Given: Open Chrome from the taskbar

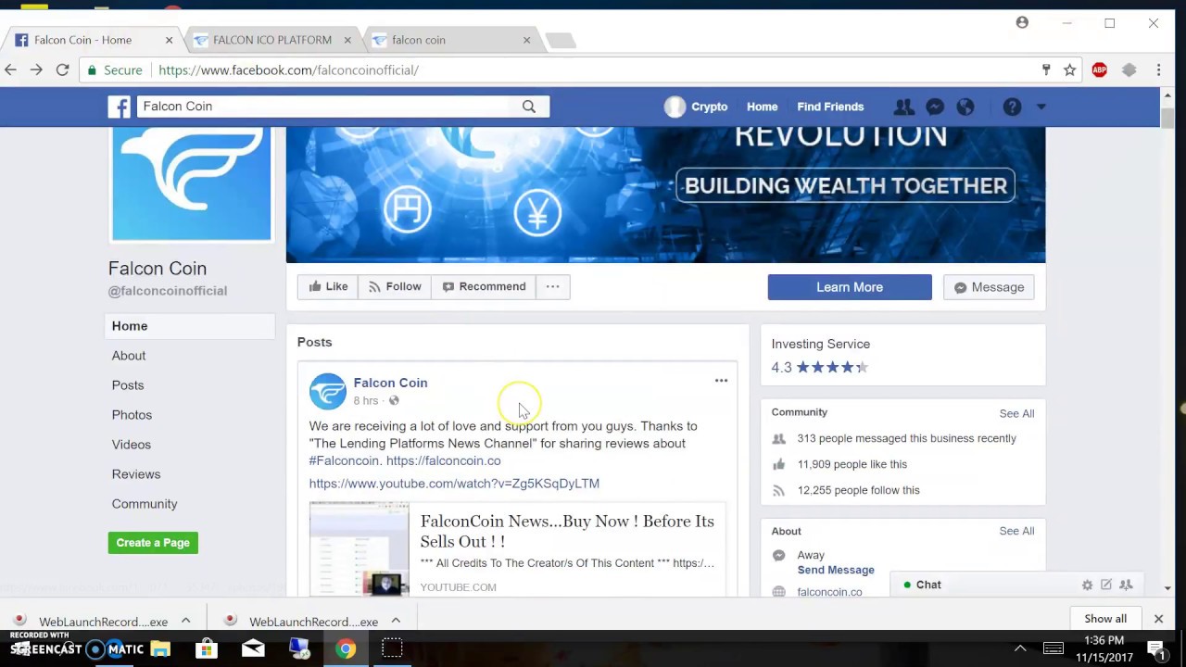Looking at the screenshot, I should (x=346, y=648).
